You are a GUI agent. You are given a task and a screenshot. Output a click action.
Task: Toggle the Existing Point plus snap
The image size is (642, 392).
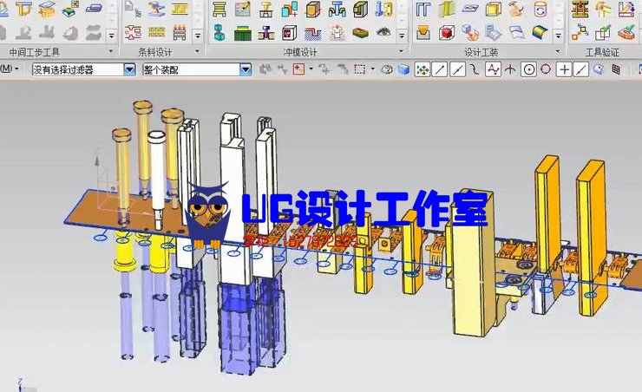pos(564,69)
